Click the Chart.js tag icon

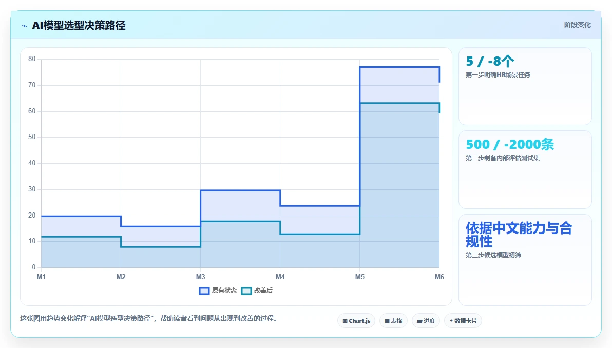345,321
